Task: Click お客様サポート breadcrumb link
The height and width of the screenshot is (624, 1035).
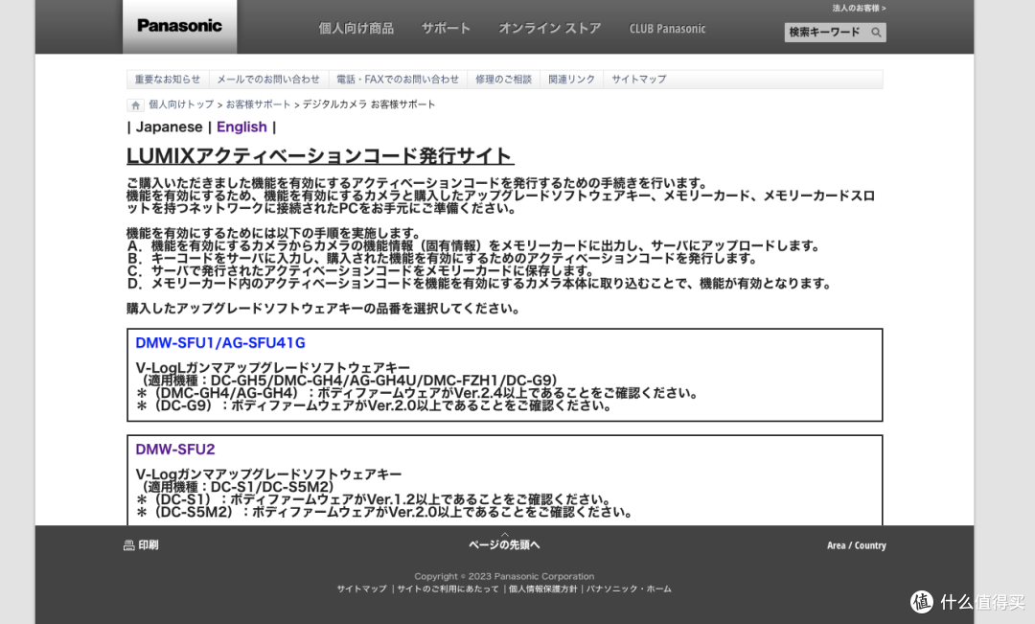Action: point(258,104)
